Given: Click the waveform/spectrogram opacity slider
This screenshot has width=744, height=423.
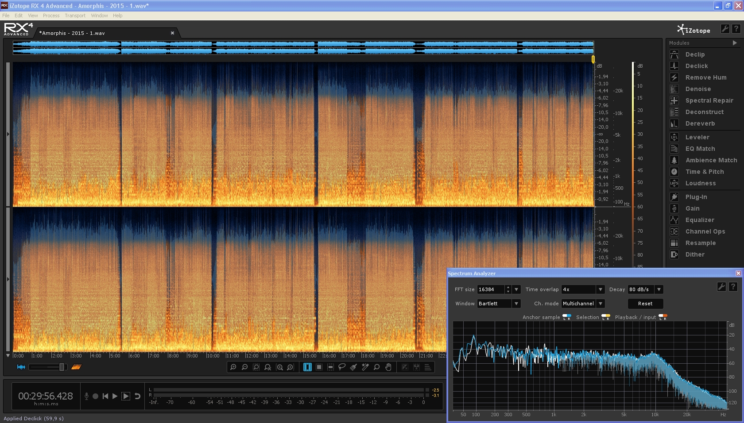Looking at the screenshot, I should click(48, 367).
